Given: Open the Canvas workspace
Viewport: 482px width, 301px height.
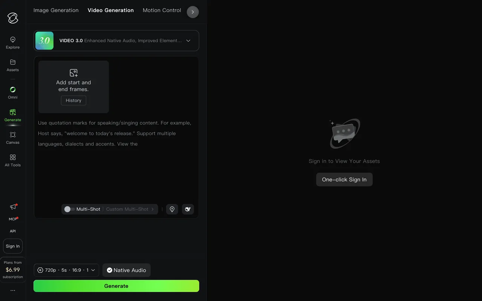Looking at the screenshot, I should (13, 138).
